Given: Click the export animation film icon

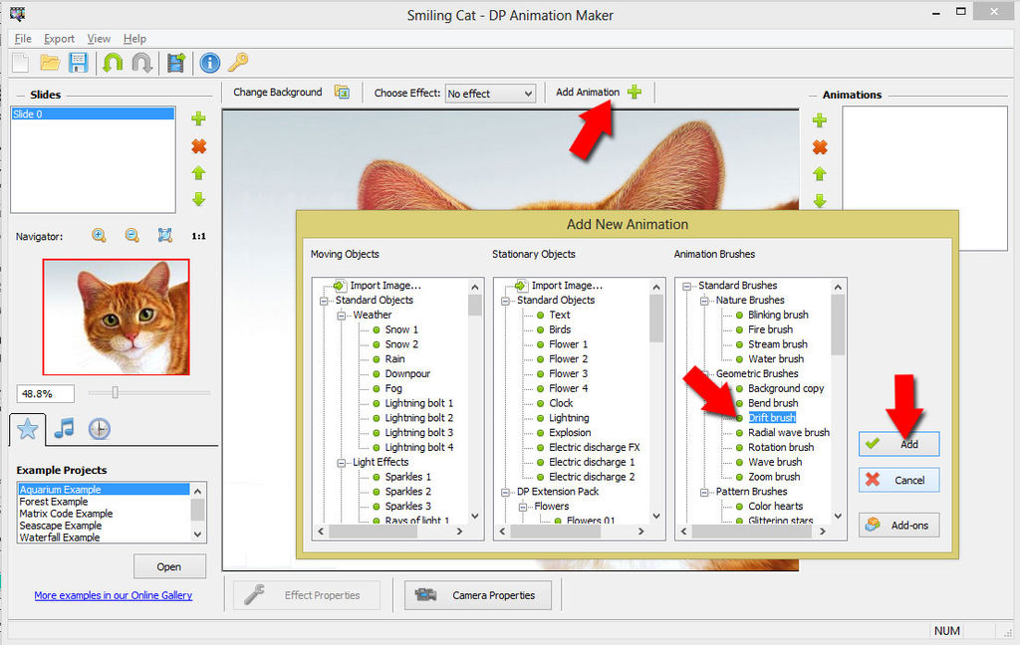Looking at the screenshot, I should [x=176, y=63].
